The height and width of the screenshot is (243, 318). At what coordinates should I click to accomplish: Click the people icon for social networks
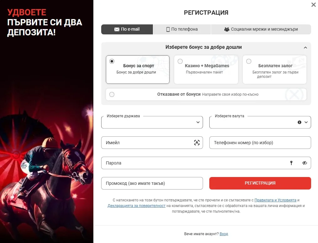(227, 29)
